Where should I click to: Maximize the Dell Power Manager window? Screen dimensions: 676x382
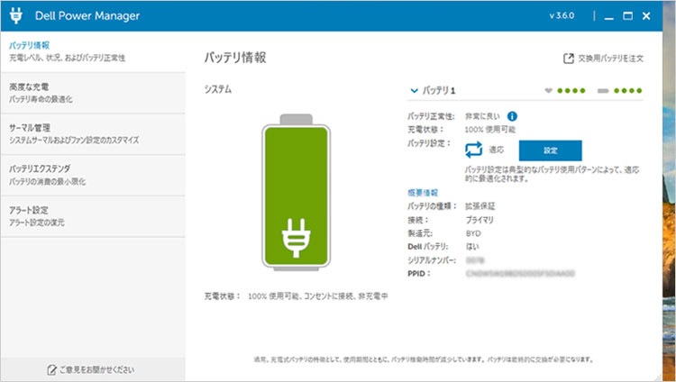point(627,16)
